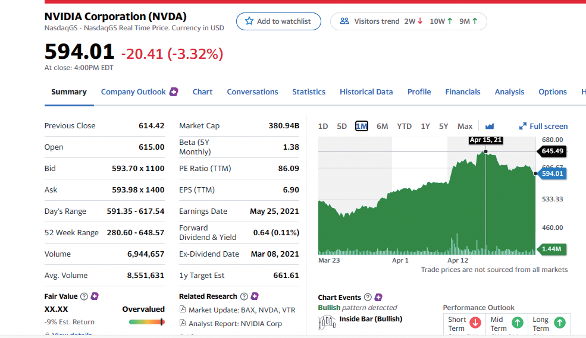Open the Full screen chart link
The height and width of the screenshot is (338, 586).
pos(543,126)
